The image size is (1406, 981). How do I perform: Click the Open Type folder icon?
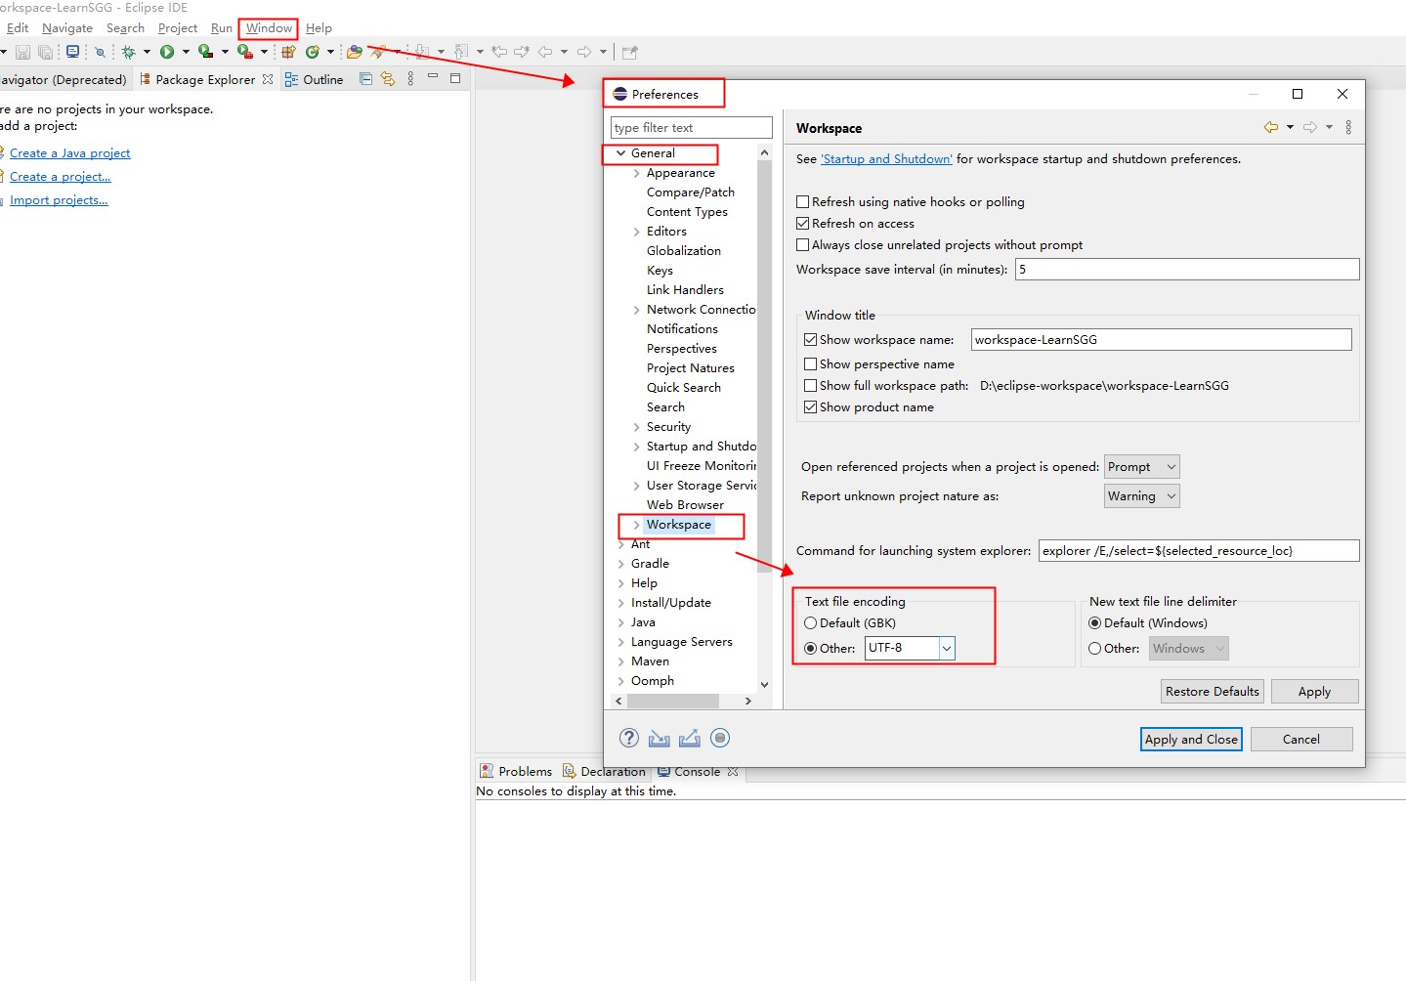tap(355, 52)
